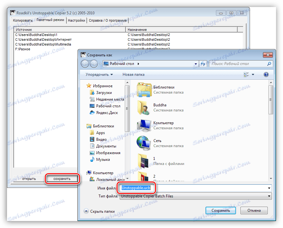Click the открыть button in Copier window

coord(29,179)
